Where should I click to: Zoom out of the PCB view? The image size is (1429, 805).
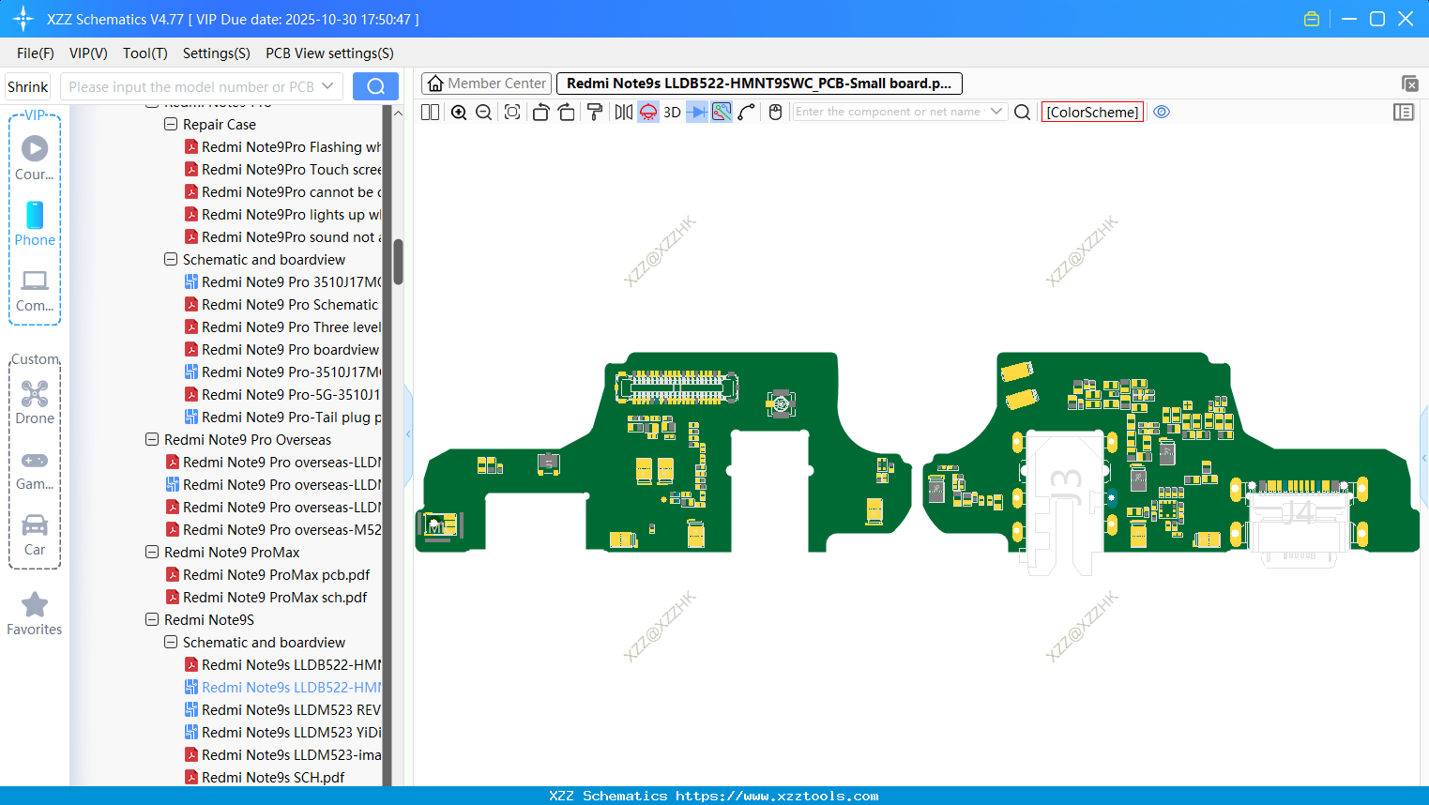[483, 112]
